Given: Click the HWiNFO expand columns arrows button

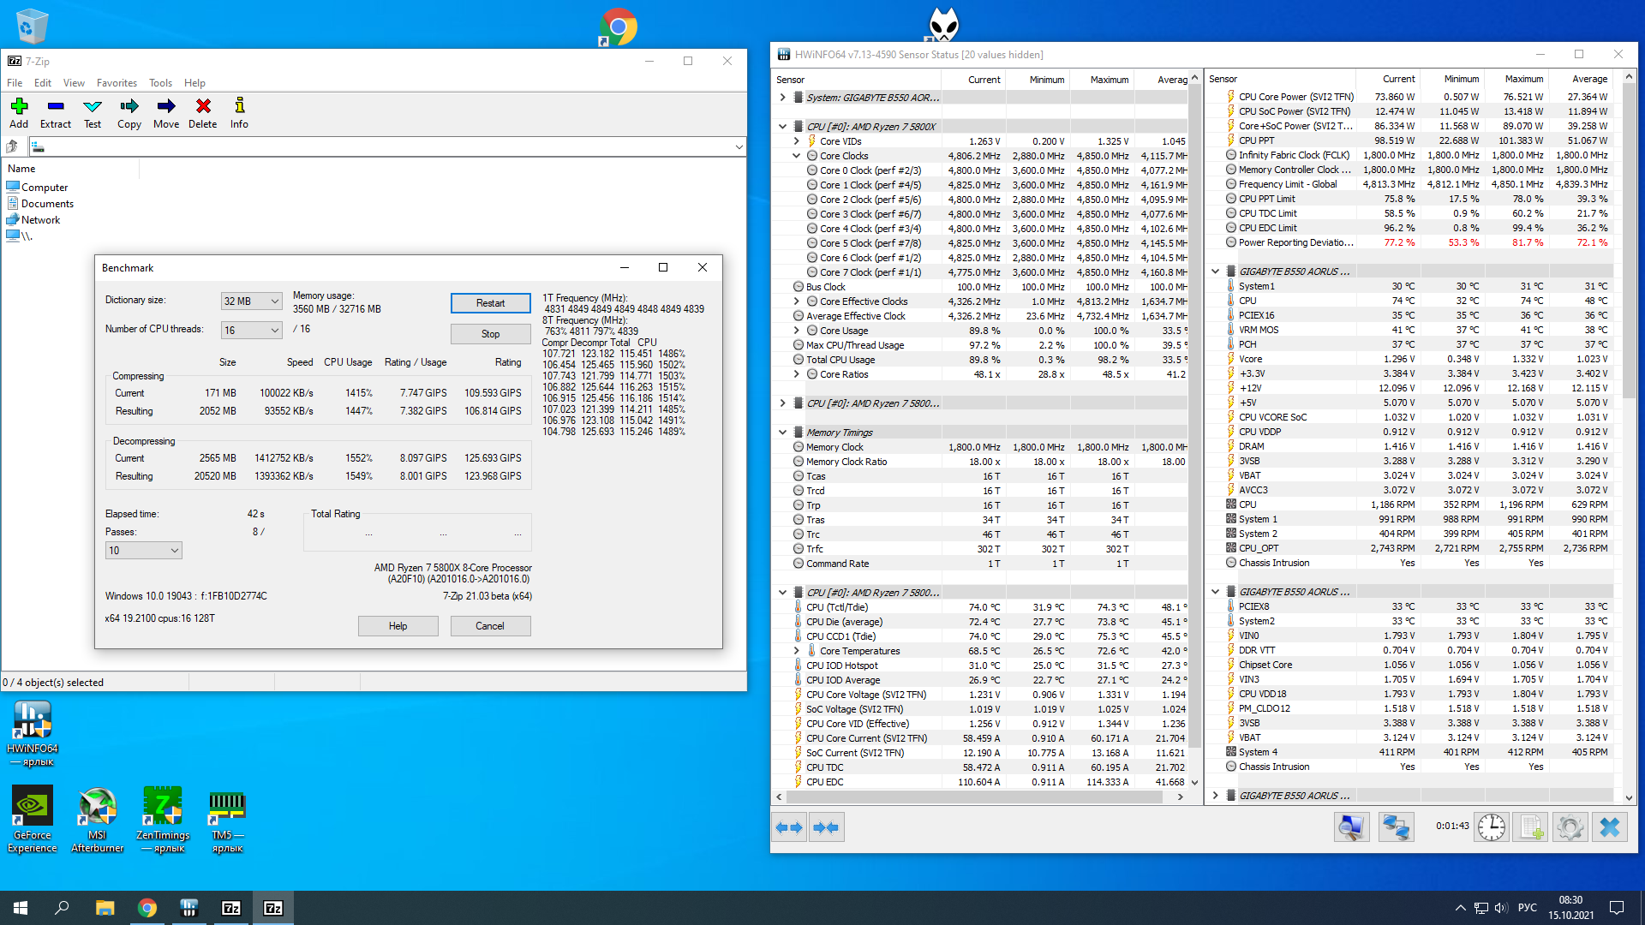Looking at the screenshot, I should (789, 827).
